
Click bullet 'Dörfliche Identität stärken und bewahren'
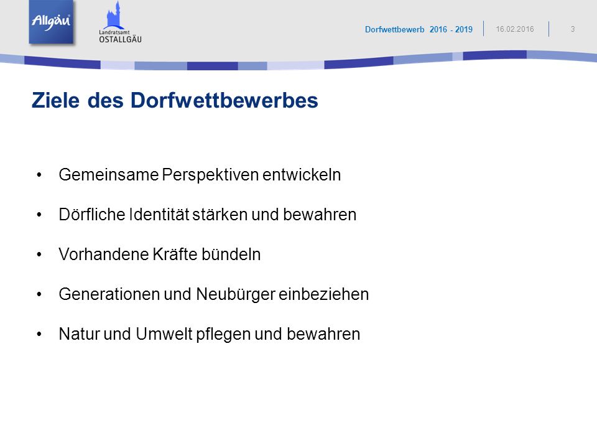208,215
